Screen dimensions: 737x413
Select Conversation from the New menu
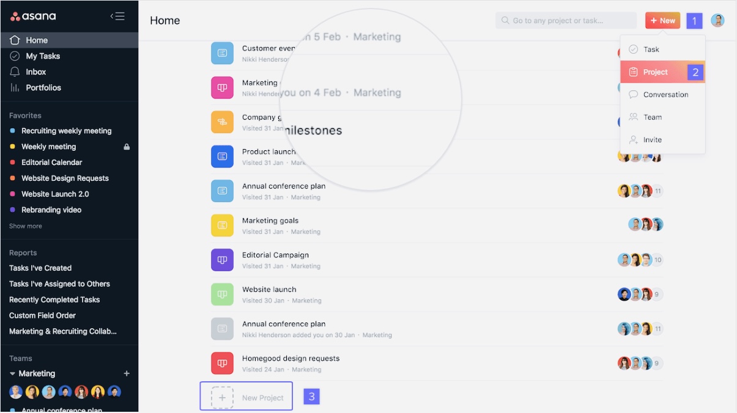[x=665, y=95]
